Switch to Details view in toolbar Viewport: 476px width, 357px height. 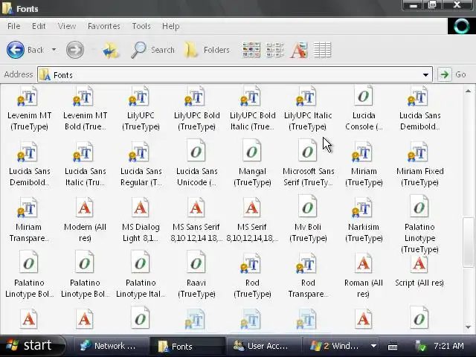(x=322, y=50)
